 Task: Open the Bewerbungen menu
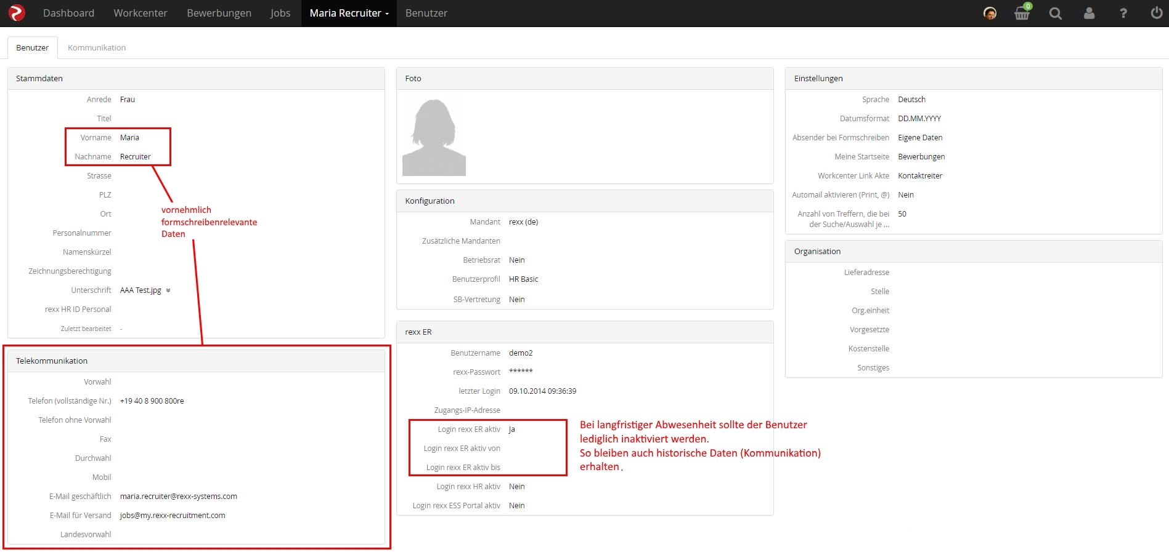tap(219, 13)
